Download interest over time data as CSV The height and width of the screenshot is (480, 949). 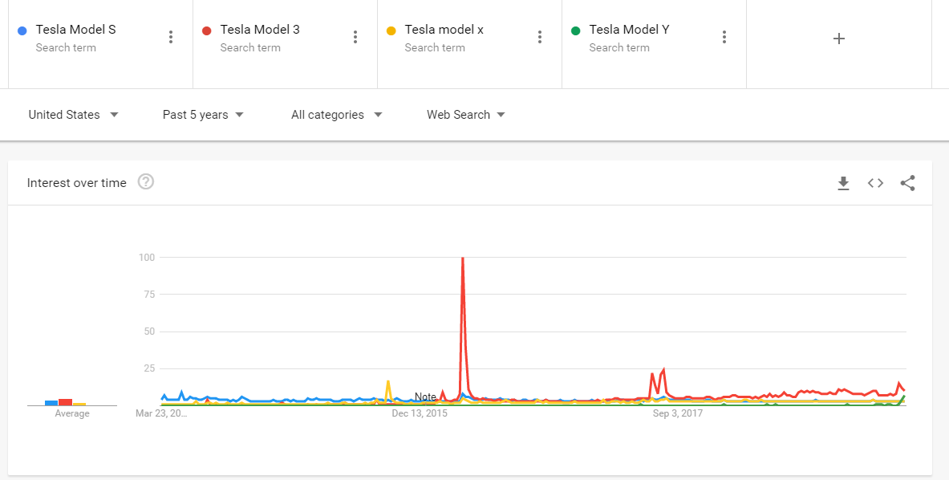pos(843,183)
